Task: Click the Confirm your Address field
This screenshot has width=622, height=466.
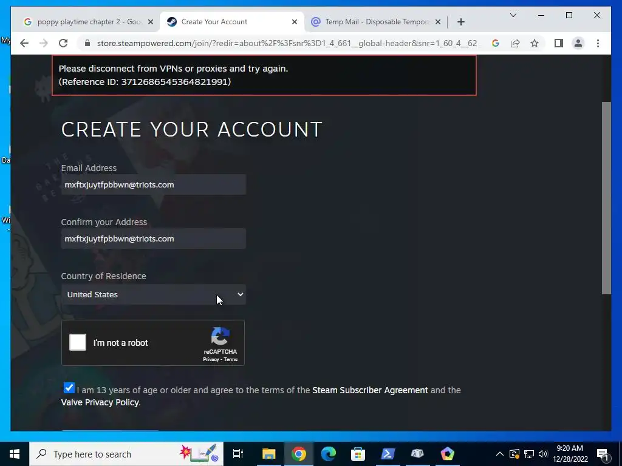Action: coord(154,238)
